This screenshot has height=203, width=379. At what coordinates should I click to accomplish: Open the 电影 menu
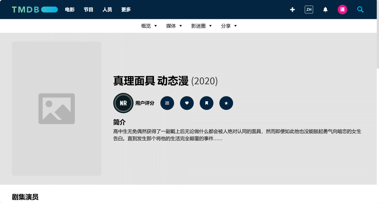pos(70,10)
